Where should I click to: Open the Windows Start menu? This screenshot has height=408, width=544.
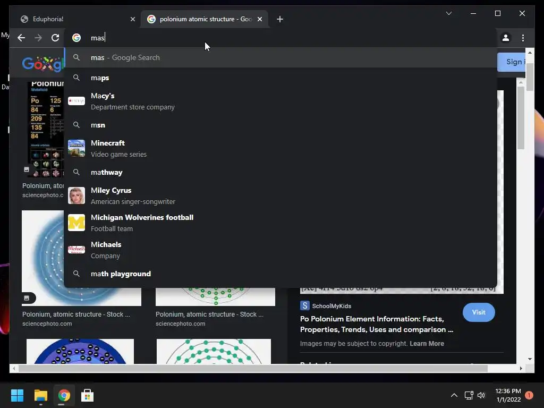point(17,395)
